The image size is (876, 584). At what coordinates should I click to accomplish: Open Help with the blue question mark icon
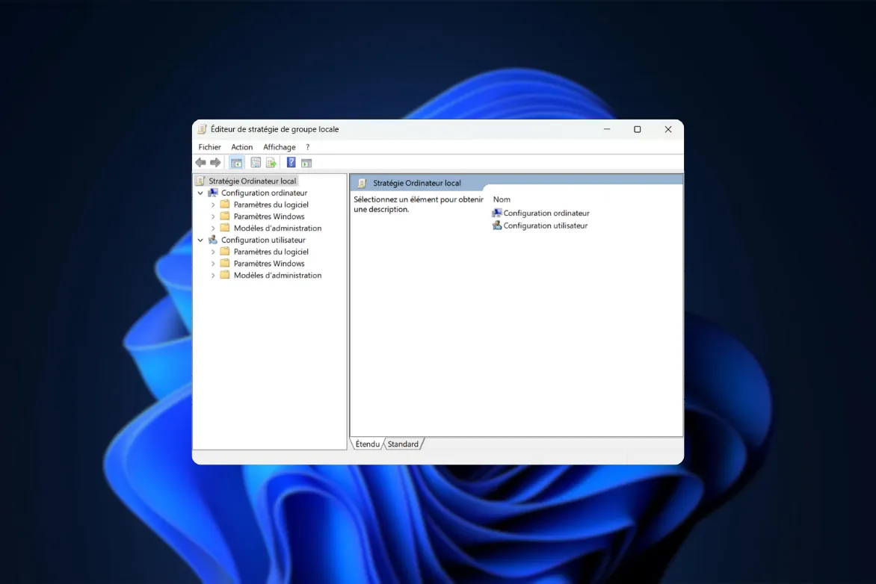pos(291,163)
